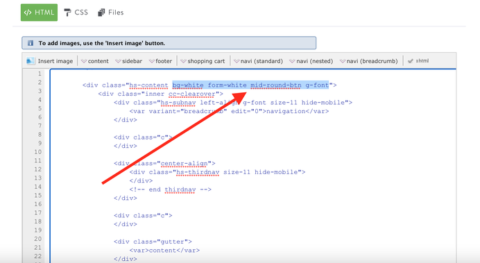The height and width of the screenshot is (263, 480).
Task: Click the Insert image picture icon
Action: coord(31,61)
